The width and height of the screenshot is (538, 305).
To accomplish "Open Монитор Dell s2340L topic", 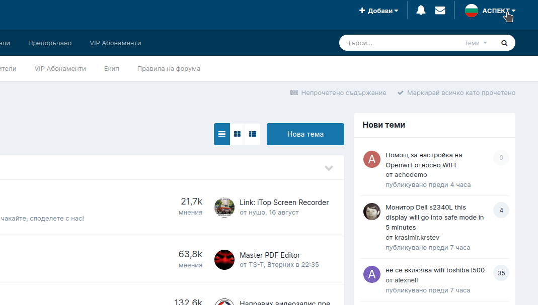I will coord(435,217).
